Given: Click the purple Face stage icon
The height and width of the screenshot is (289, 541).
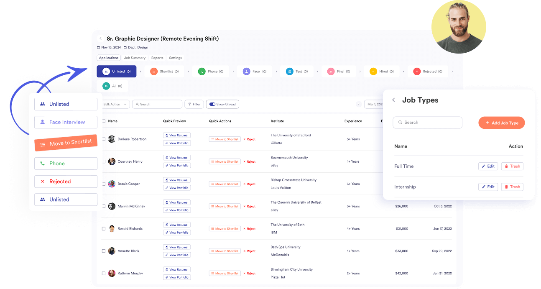Looking at the screenshot, I should tap(246, 72).
